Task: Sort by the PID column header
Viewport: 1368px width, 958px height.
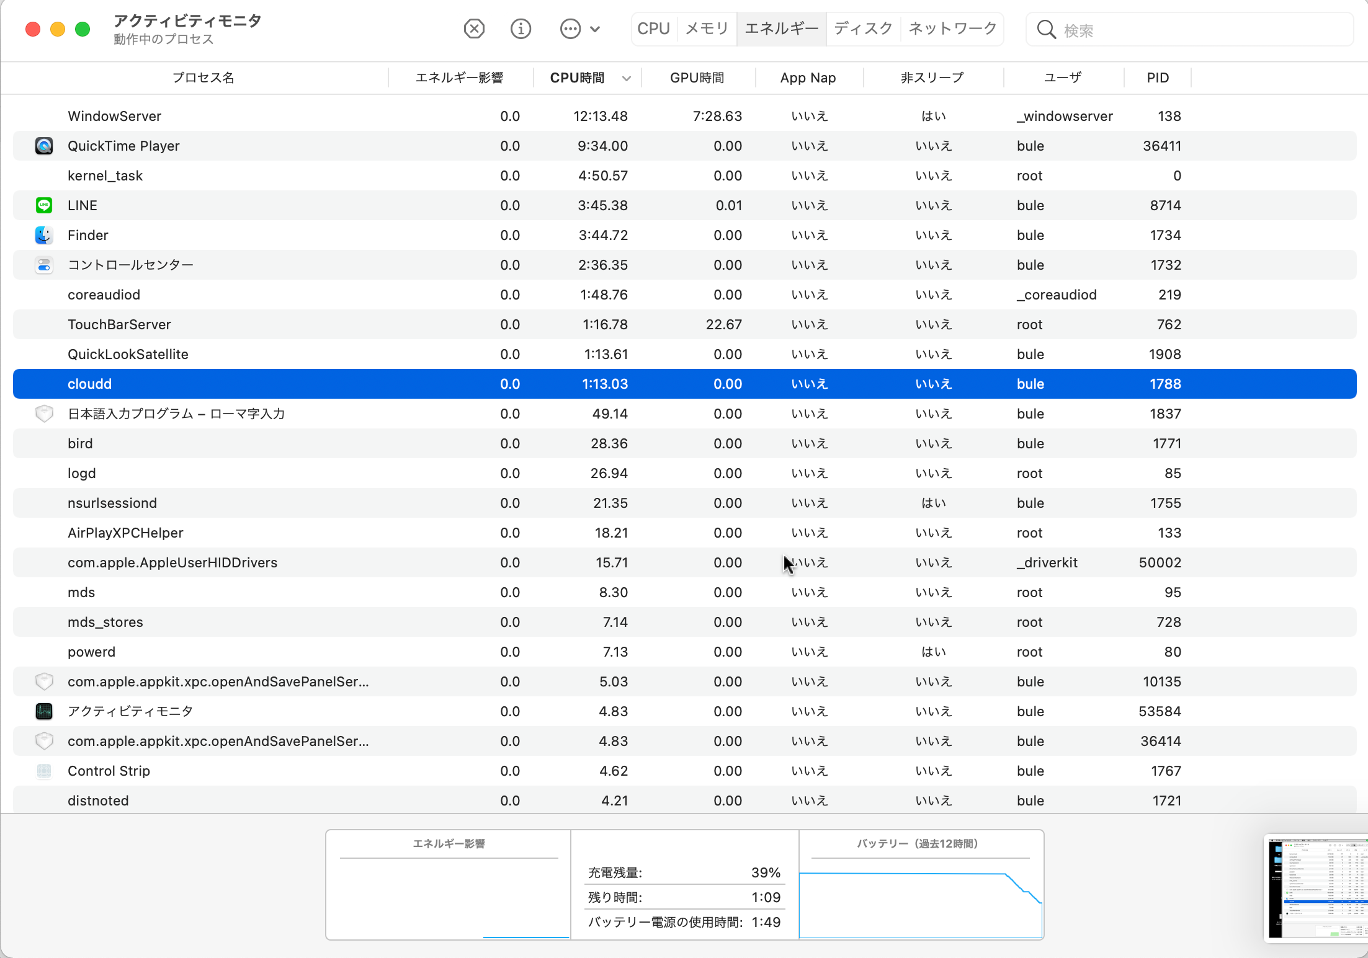Action: (1157, 78)
